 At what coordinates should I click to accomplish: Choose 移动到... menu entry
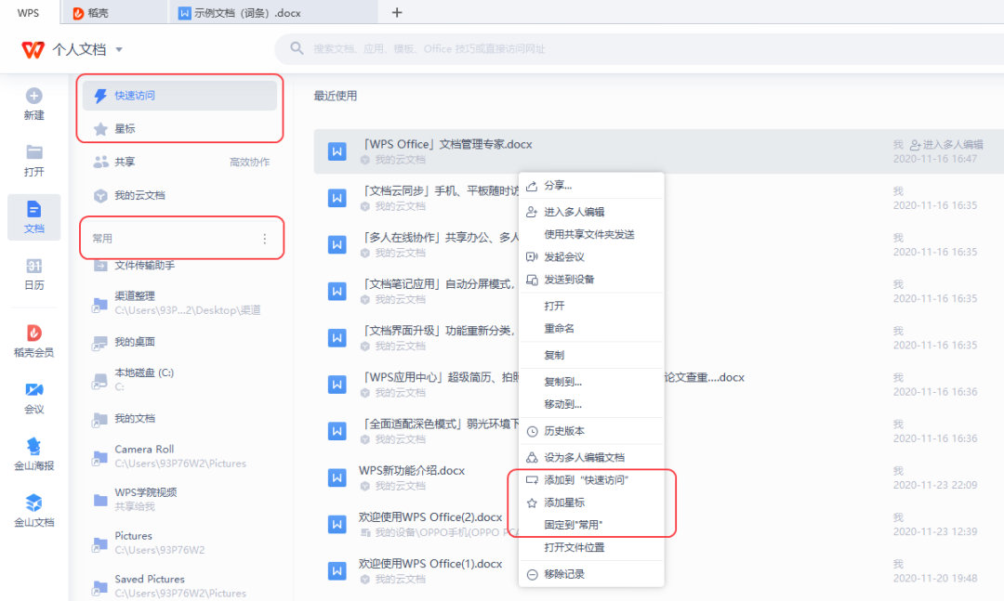pos(591,404)
